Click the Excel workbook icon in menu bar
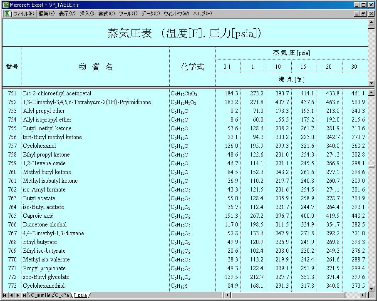 pyautogui.click(x=7, y=14)
